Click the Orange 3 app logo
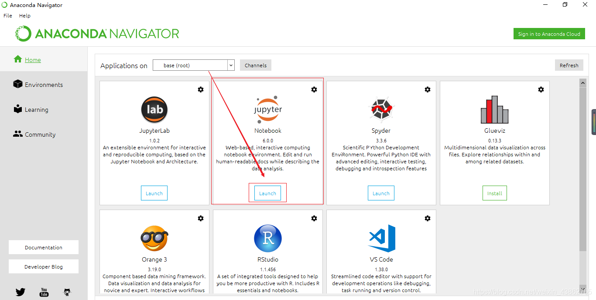The width and height of the screenshot is (596, 300). [154, 238]
